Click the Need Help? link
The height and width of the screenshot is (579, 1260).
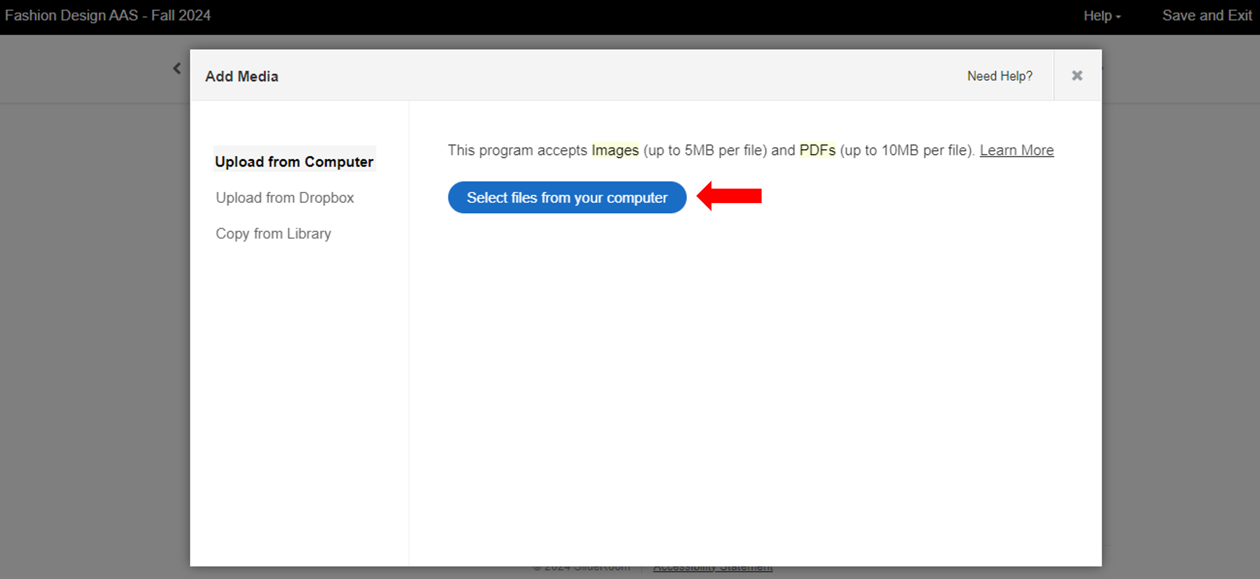999,76
